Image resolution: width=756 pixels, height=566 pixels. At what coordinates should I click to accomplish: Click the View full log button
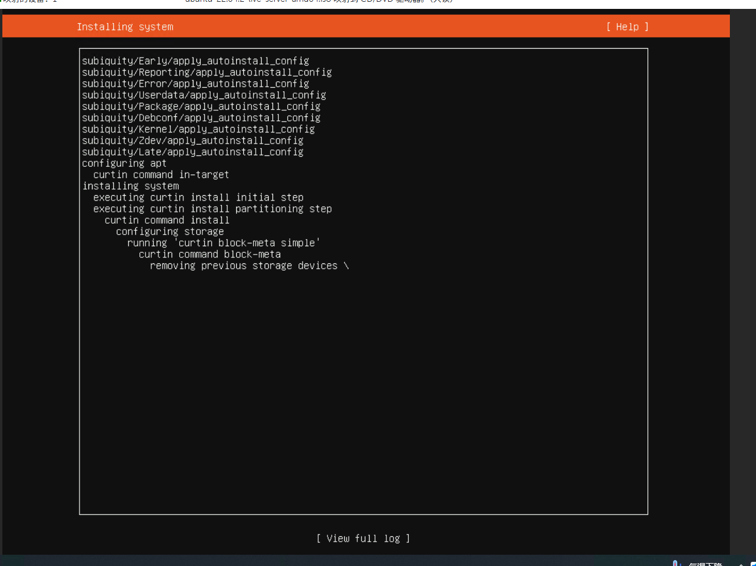(363, 538)
